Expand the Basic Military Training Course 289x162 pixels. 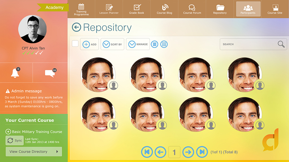[8, 132]
